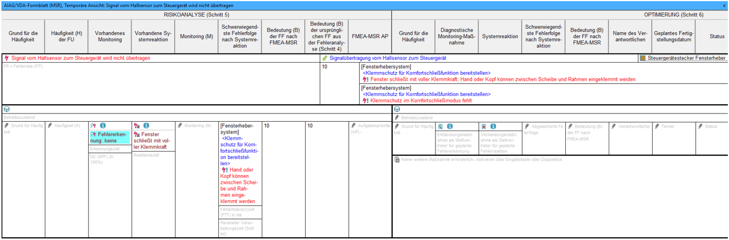The width and height of the screenshot is (729, 240).
Task: Select the highlighted 'Fehlererkennung: keine' entry
Action: [x=110, y=138]
